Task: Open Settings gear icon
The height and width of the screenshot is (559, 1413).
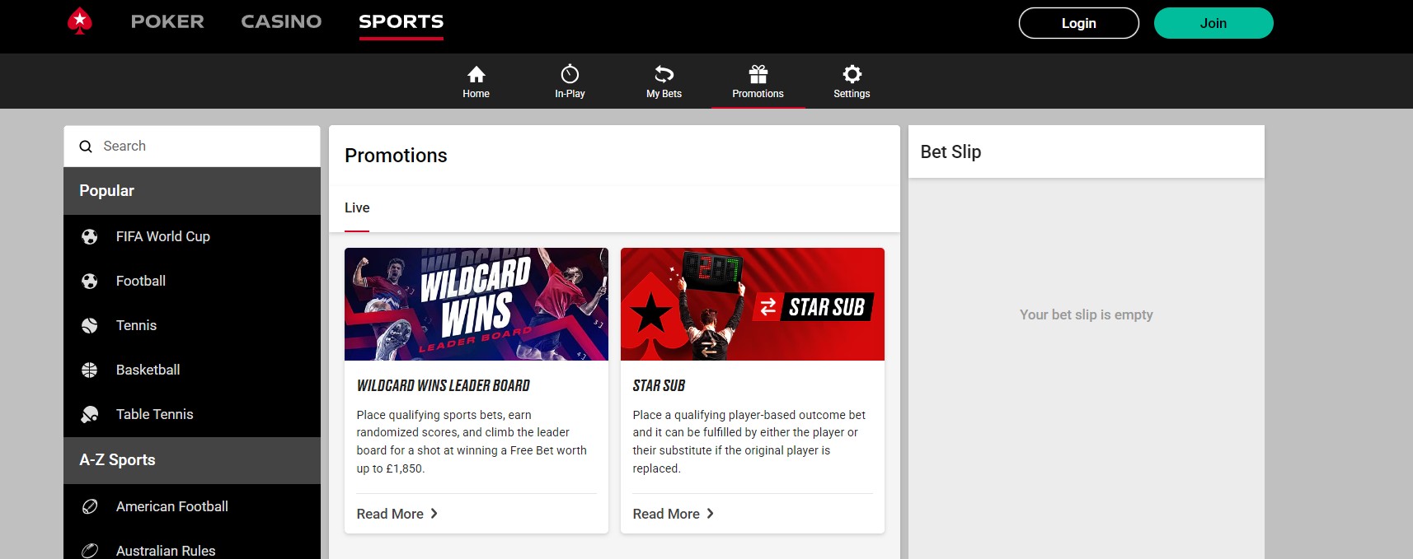Action: (852, 74)
